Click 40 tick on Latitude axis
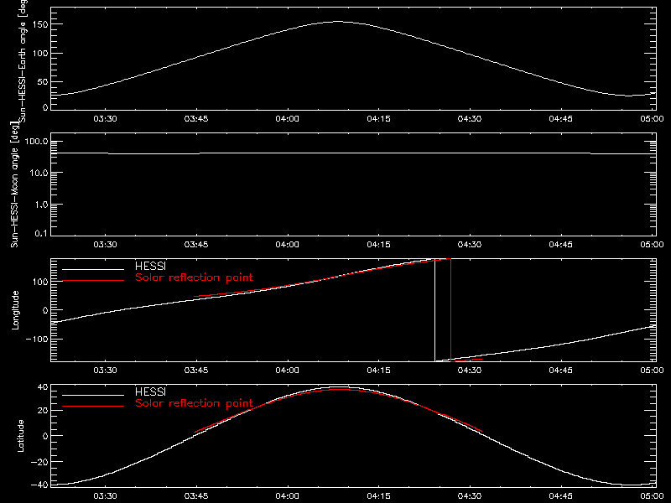 point(44,387)
